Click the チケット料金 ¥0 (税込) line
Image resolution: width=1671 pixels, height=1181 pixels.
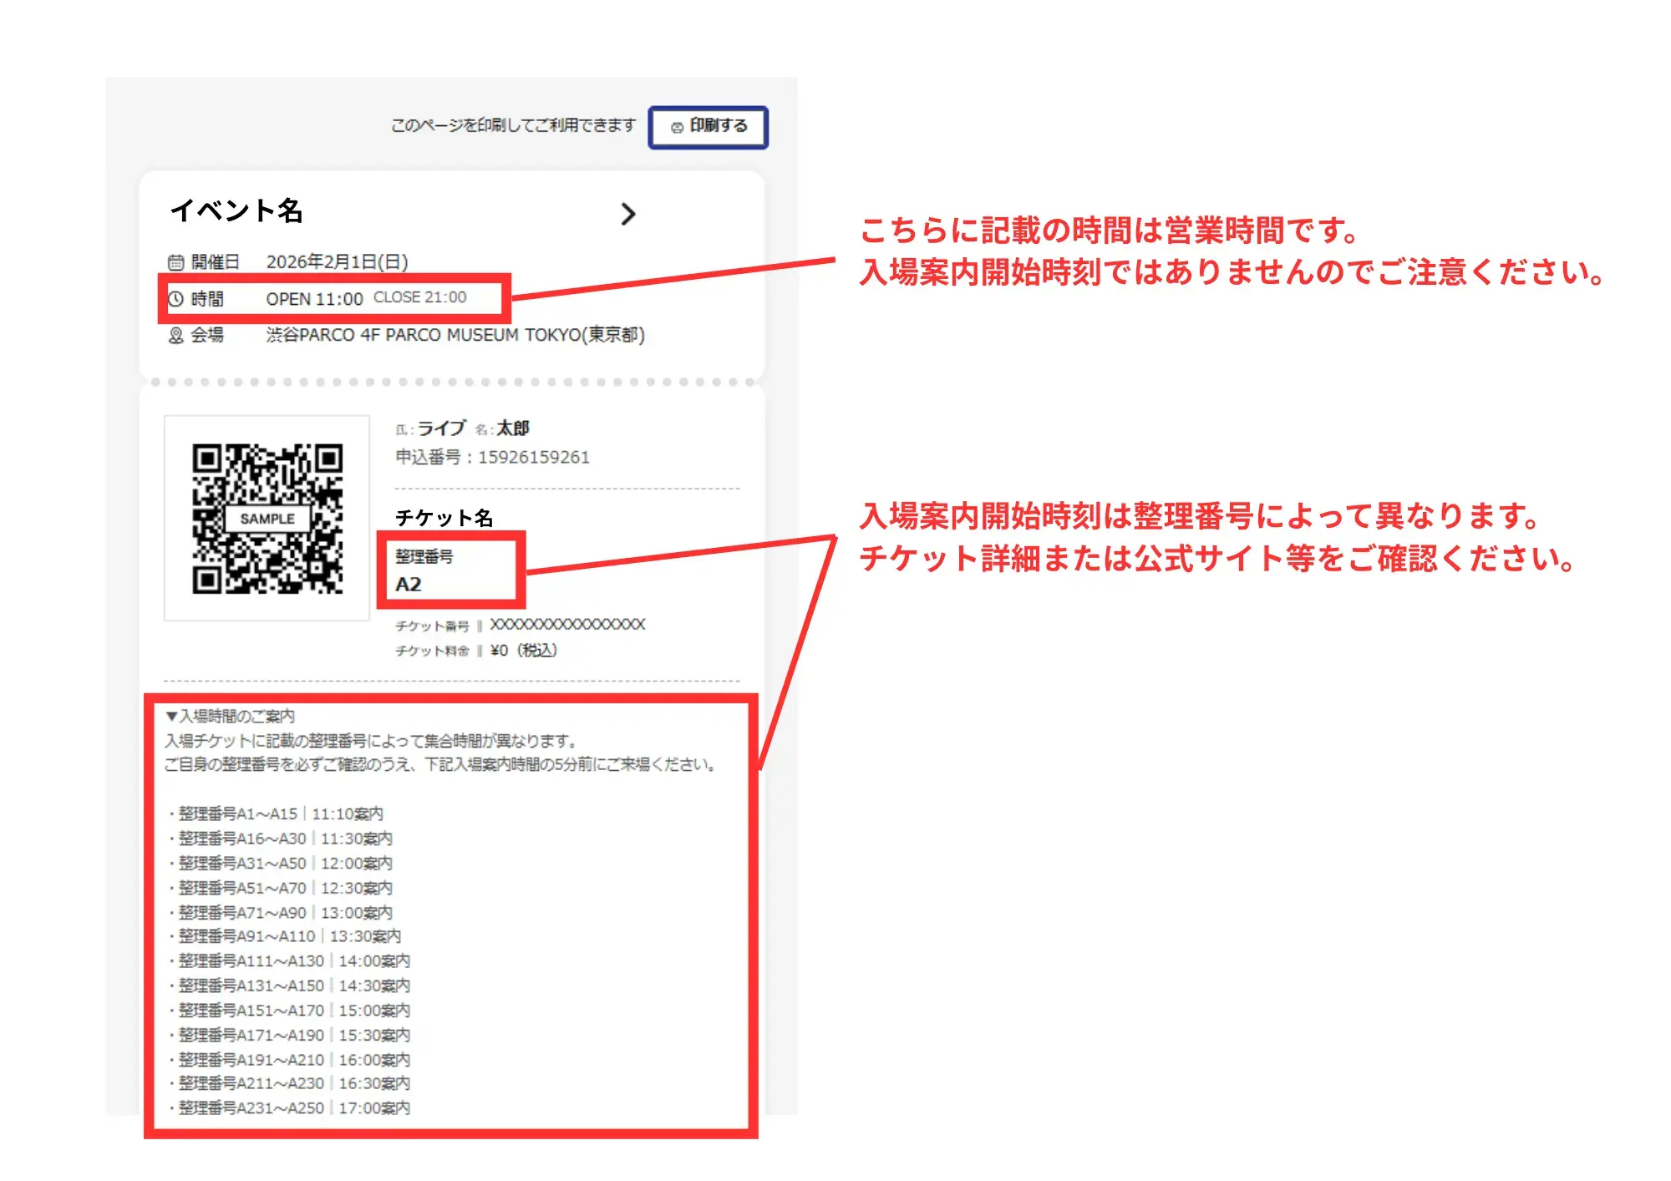(476, 651)
